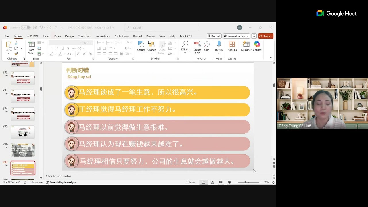Open the Transitions tab
The height and width of the screenshot is (207, 368).
point(85,36)
